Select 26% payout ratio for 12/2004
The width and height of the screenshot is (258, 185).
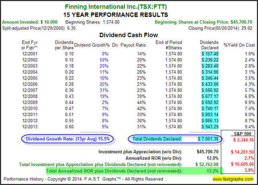coord(141,72)
